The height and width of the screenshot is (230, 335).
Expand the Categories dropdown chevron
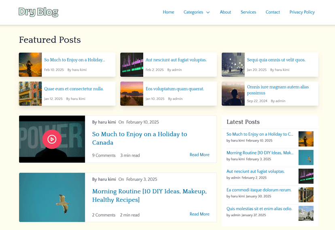click(208, 13)
